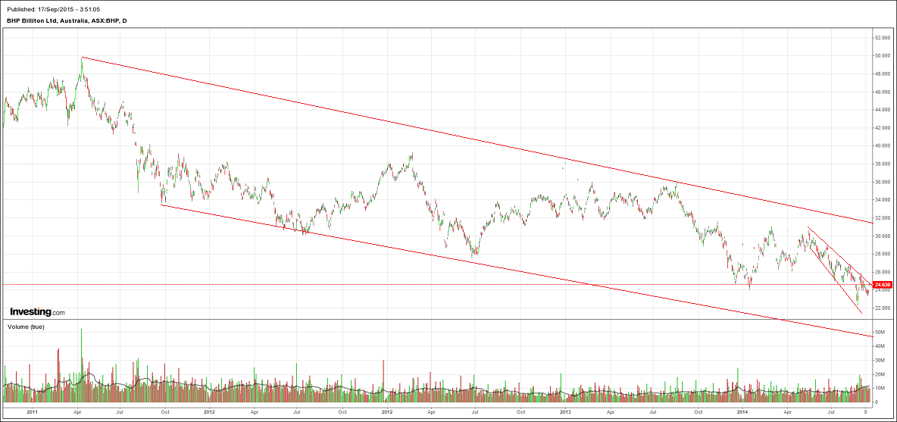Viewport: 897px width, 422px height.
Task: Click the 50M volume axis label
Action: click(x=880, y=333)
